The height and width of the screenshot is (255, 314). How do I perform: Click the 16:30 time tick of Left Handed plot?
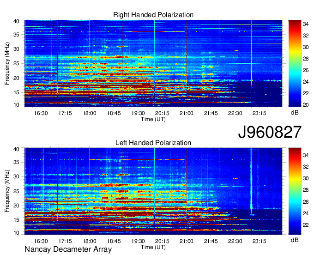(x=41, y=241)
